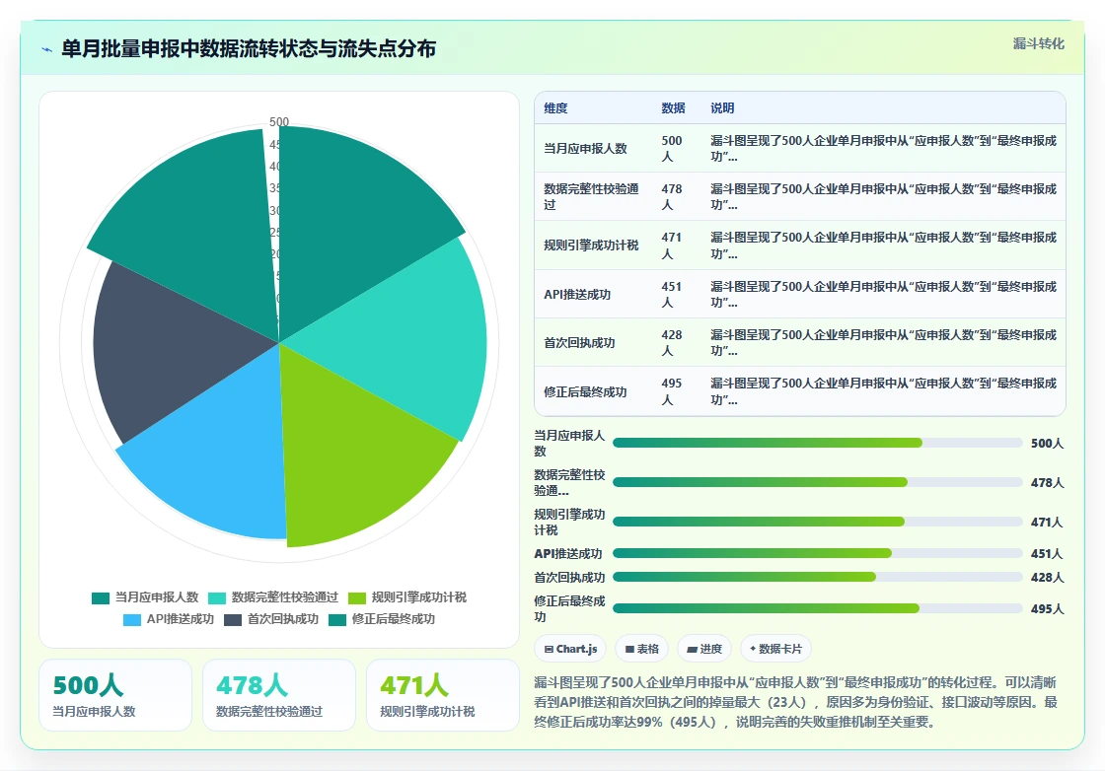Image resolution: width=1105 pixels, height=771 pixels.
Task: Toggle 当月应申报人数 legend swatch
Action: click(100, 597)
